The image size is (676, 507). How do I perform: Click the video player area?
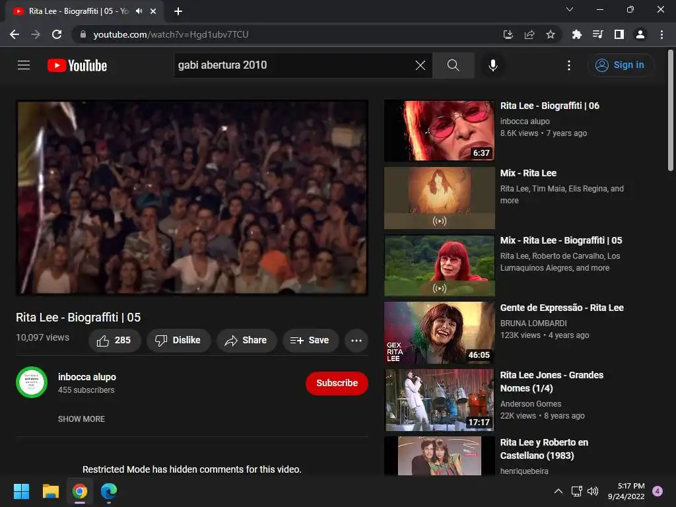click(x=192, y=197)
